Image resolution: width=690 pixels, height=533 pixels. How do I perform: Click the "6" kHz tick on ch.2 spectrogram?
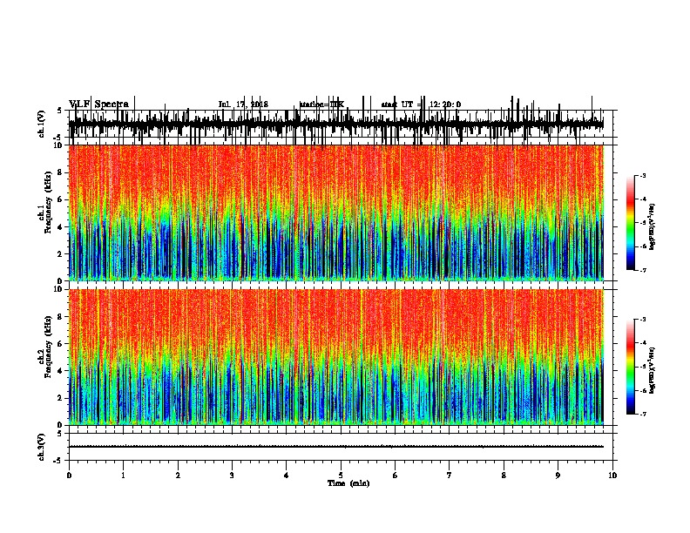coord(61,344)
